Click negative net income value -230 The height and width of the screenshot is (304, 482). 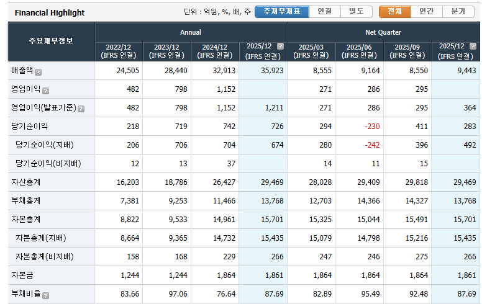pyautogui.click(x=372, y=126)
